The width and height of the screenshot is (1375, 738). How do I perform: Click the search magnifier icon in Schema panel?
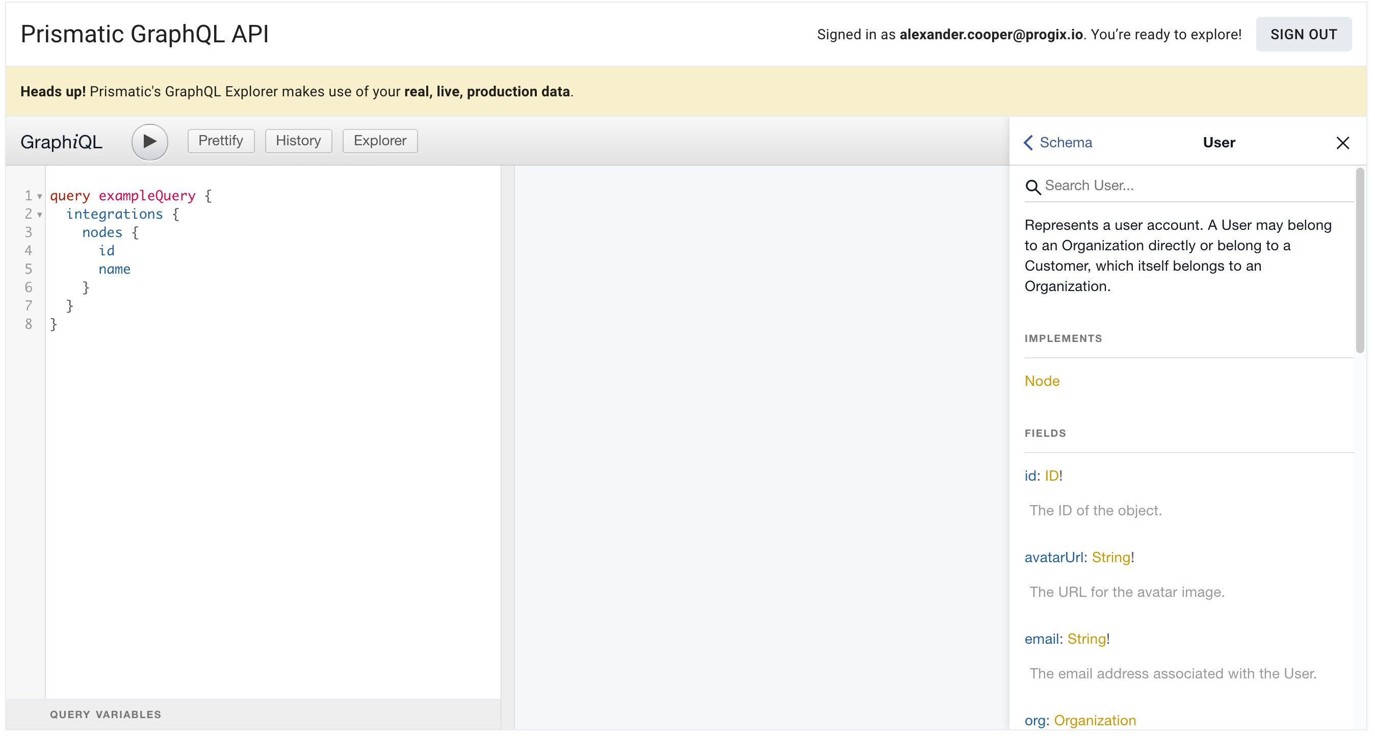1033,187
